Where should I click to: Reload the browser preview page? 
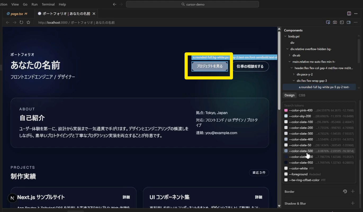click(21, 22)
